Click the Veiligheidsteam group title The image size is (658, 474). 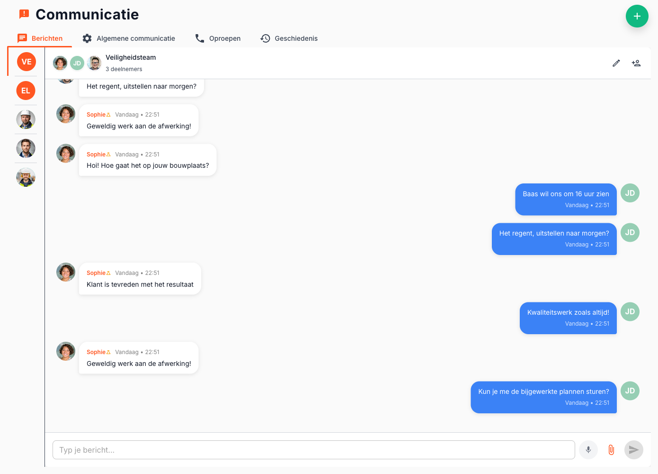click(x=131, y=57)
